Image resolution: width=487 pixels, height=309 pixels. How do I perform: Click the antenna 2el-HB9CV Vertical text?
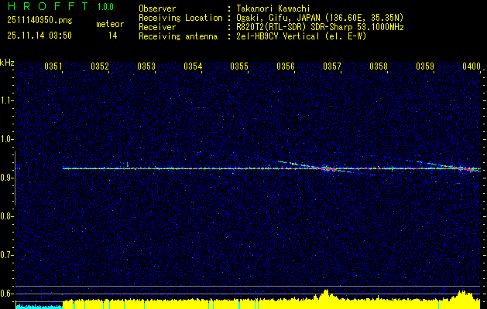coord(301,36)
